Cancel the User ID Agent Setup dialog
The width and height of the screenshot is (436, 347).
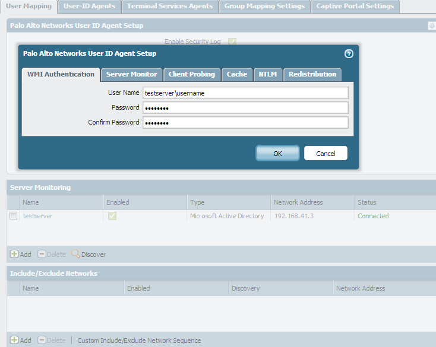(x=326, y=153)
